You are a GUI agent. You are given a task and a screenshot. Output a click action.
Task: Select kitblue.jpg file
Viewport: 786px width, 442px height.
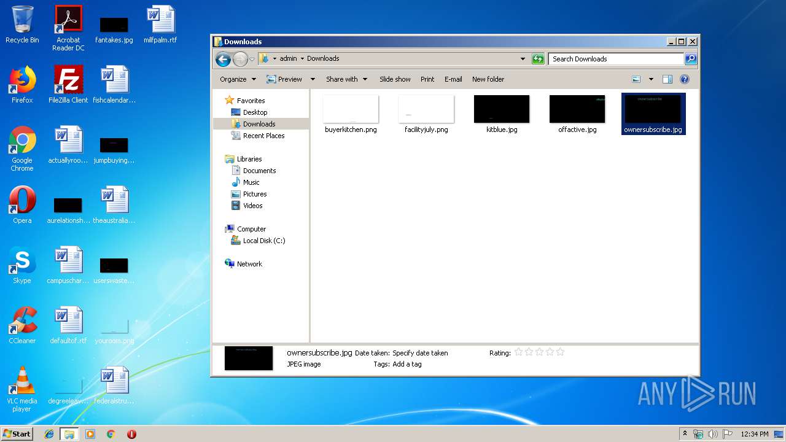tap(502, 114)
